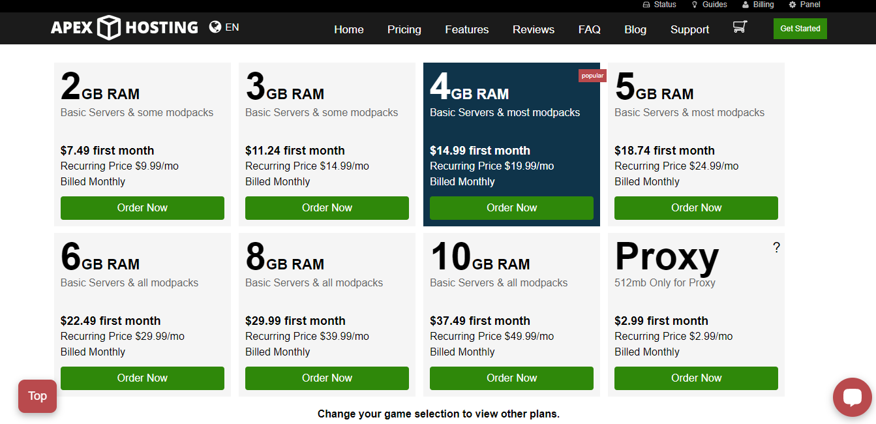Click the Billing person icon
876x424 pixels.
coord(746,5)
